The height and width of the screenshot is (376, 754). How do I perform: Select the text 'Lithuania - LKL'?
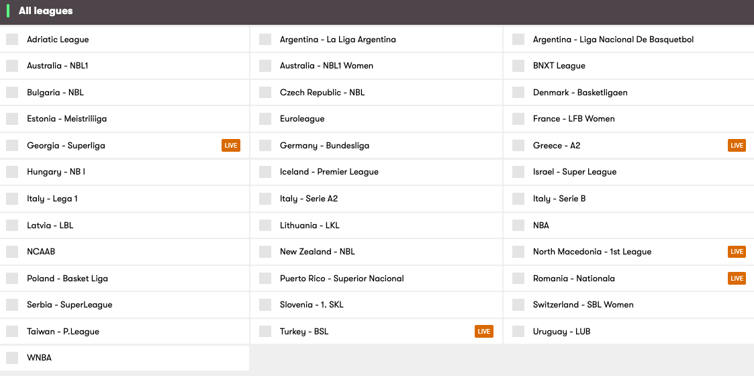[310, 225]
